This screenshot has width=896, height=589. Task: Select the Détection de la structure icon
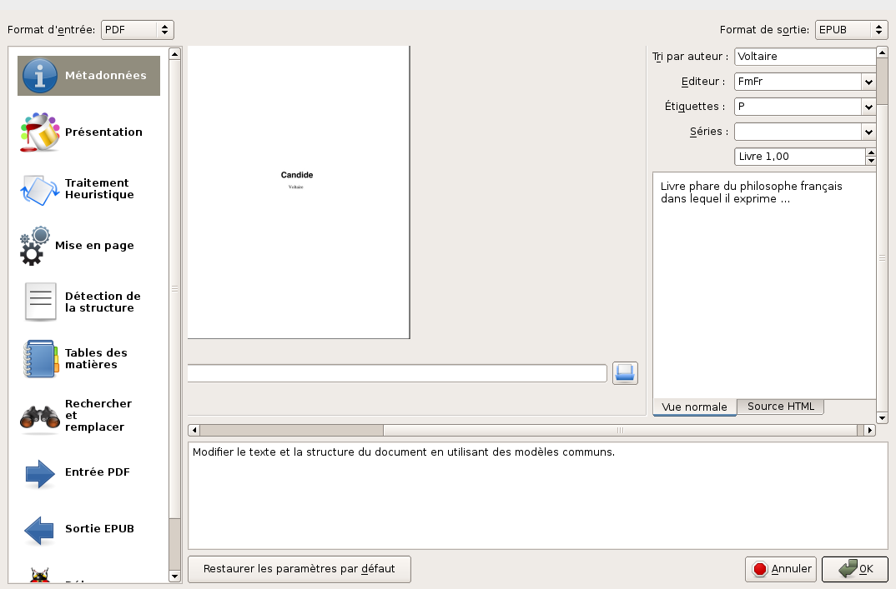41,302
